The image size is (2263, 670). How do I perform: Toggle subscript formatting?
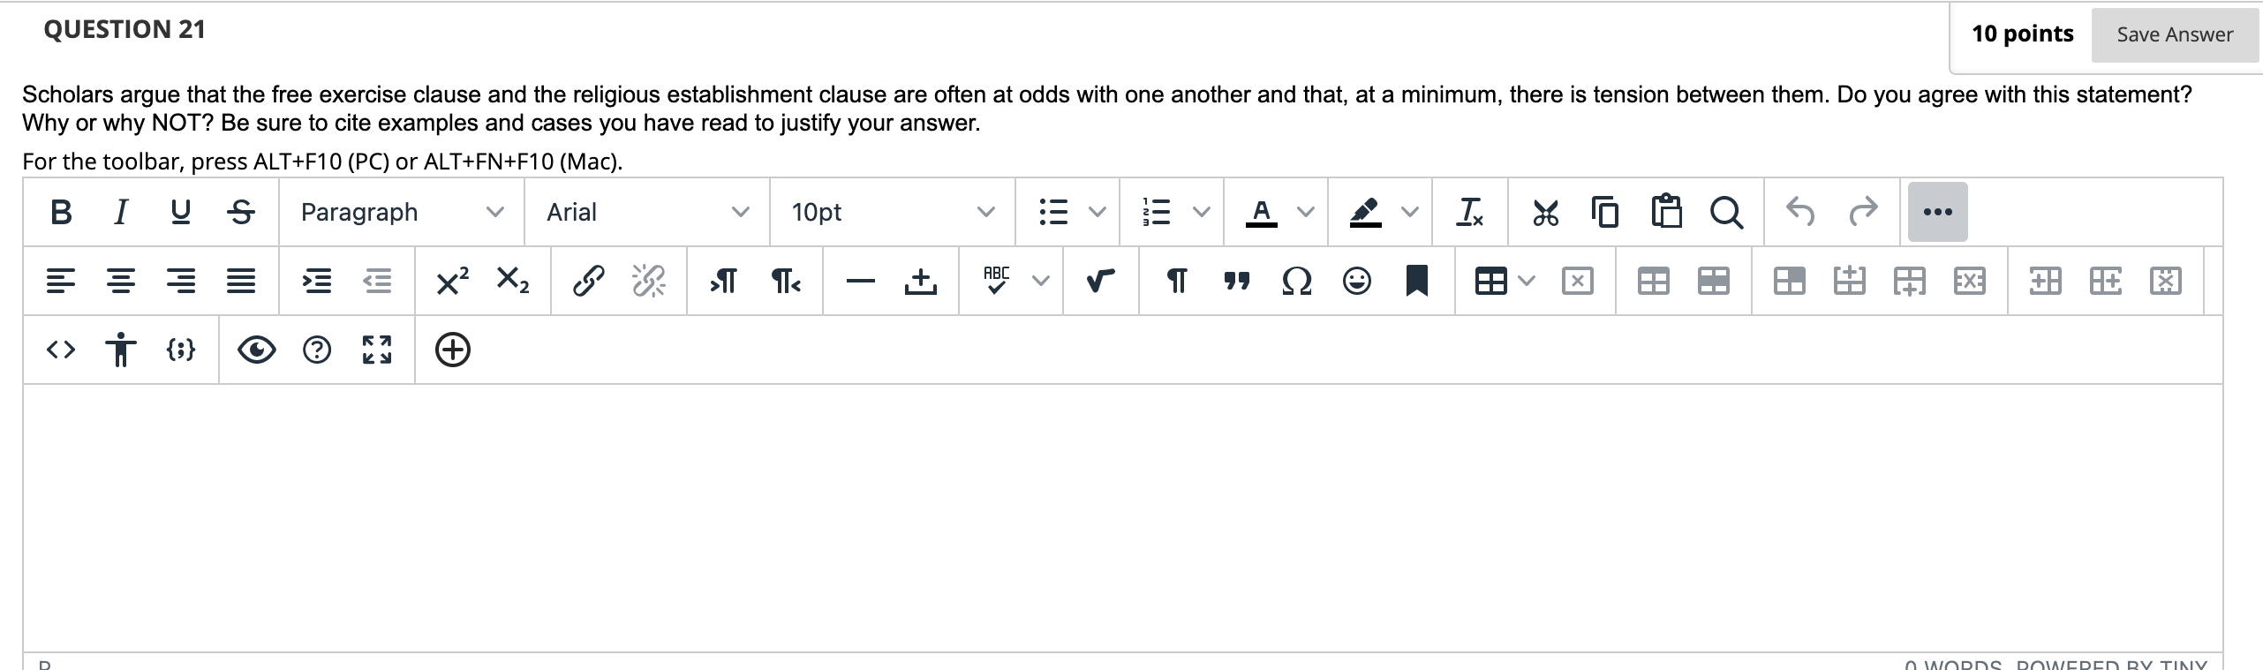(x=513, y=281)
